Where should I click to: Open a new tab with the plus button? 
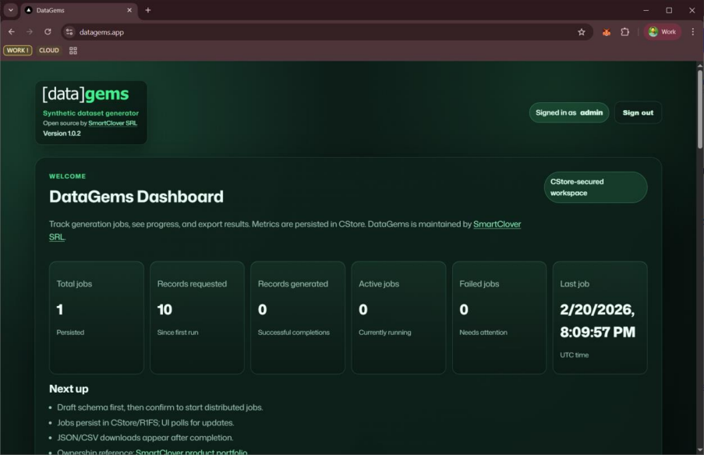coord(147,10)
